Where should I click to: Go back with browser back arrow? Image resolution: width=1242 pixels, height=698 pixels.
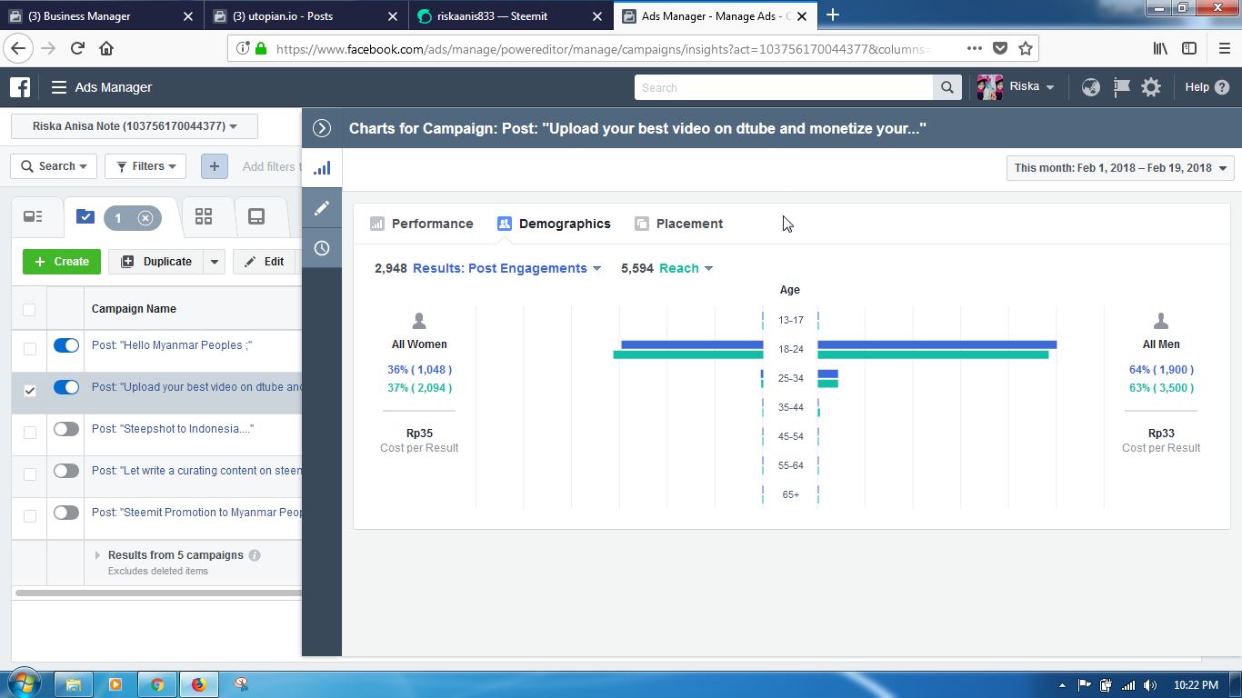(x=20, y=48)
